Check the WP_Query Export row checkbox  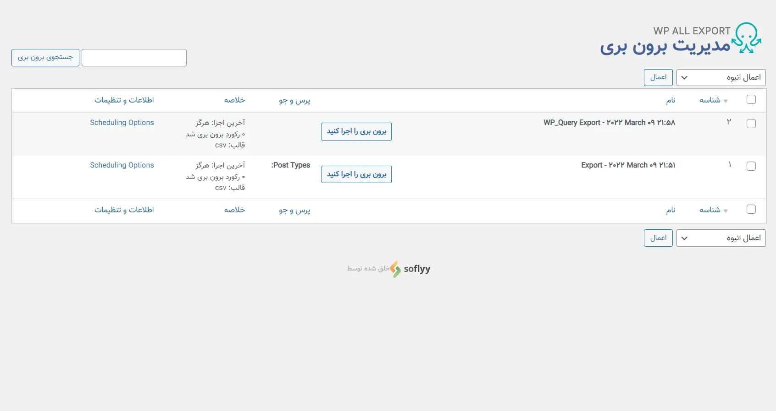pos(751,124)
